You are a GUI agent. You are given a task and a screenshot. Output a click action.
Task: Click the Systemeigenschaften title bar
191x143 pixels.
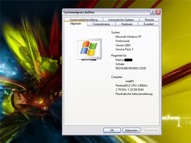106,12
